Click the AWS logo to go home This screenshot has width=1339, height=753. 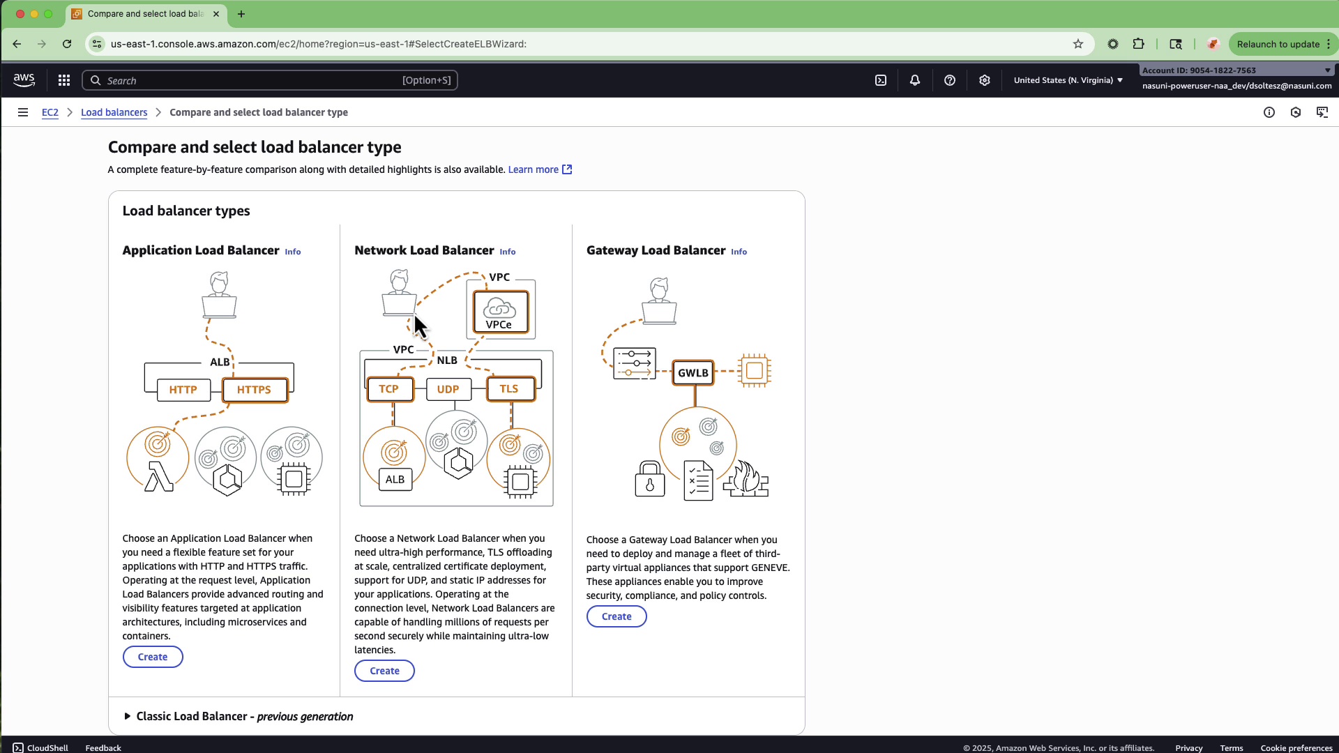(24, 79)
